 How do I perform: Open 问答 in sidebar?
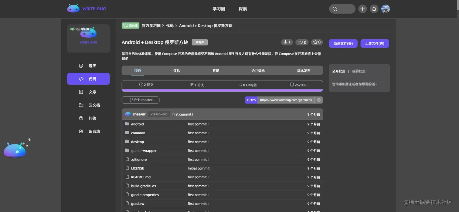pos(88,118)
